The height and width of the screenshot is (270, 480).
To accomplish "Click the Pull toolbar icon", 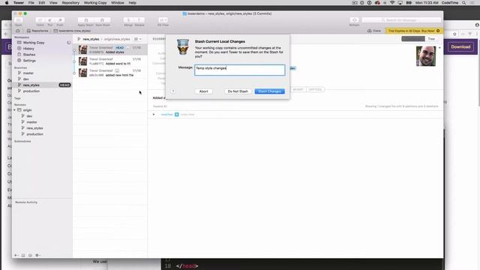I will 50,20.
